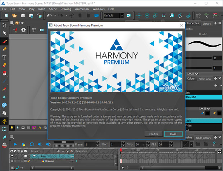Select the Brush tool
The width and height of the screenshot is (223, 171).
(4, 41)
